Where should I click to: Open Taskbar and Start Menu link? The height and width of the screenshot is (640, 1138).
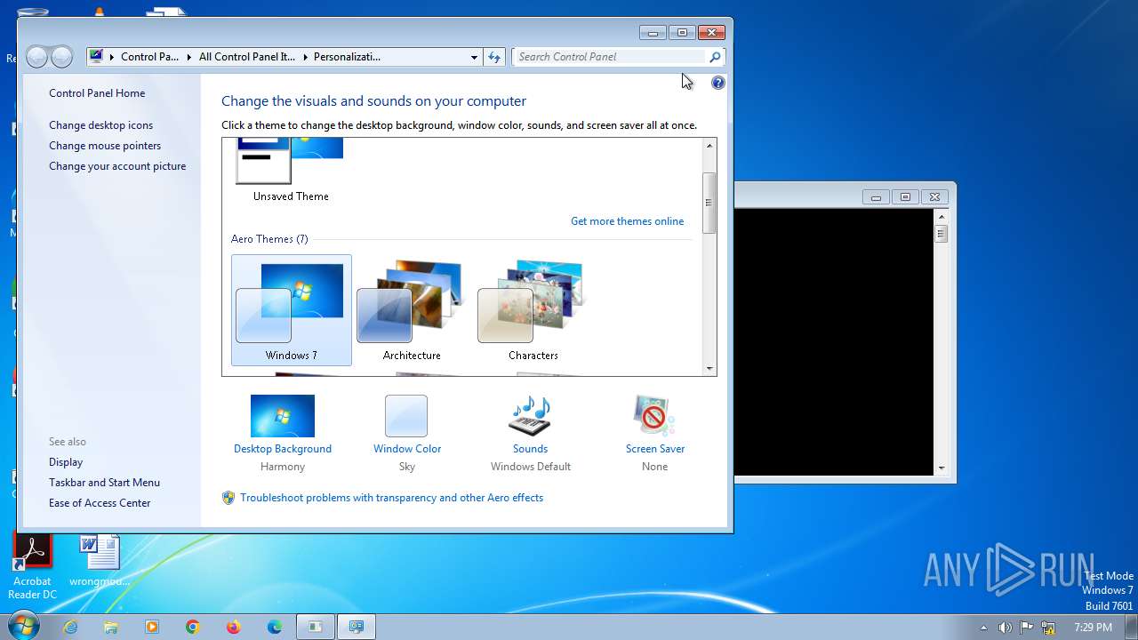coord(104,483)
